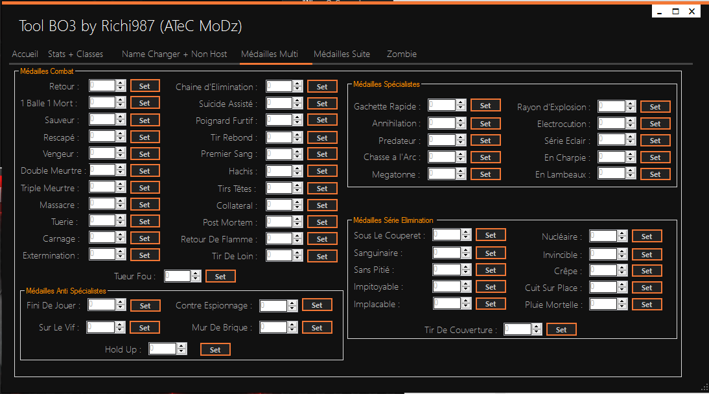Focus the Sauveur number field
The height and width of the screenshot is (394, 709).
tap(102, 119)
